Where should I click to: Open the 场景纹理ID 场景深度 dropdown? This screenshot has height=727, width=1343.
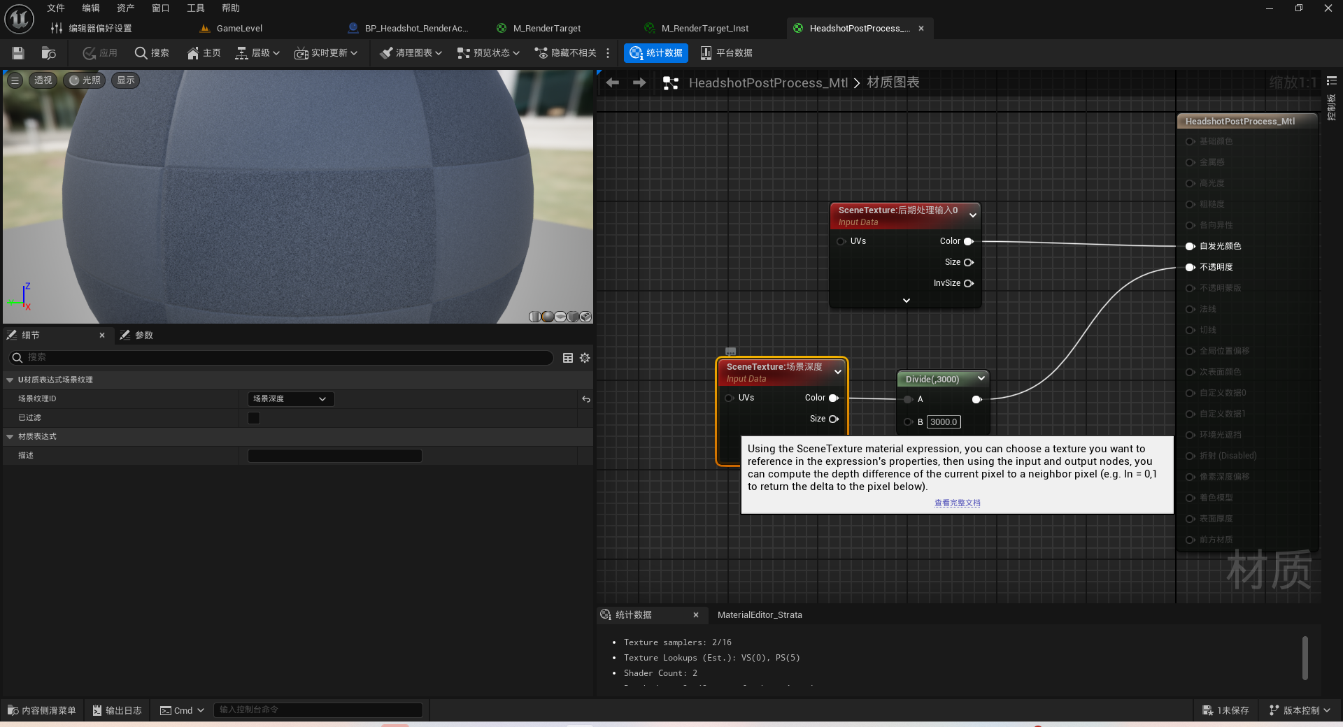click(x=291, y=399)
